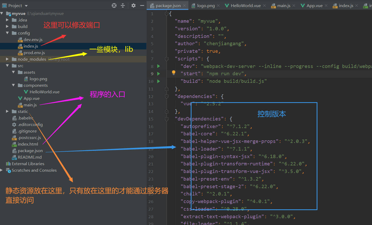Collapse the src folder
Image resolution: width=372 pixels, height=225 pixels.
7,66
